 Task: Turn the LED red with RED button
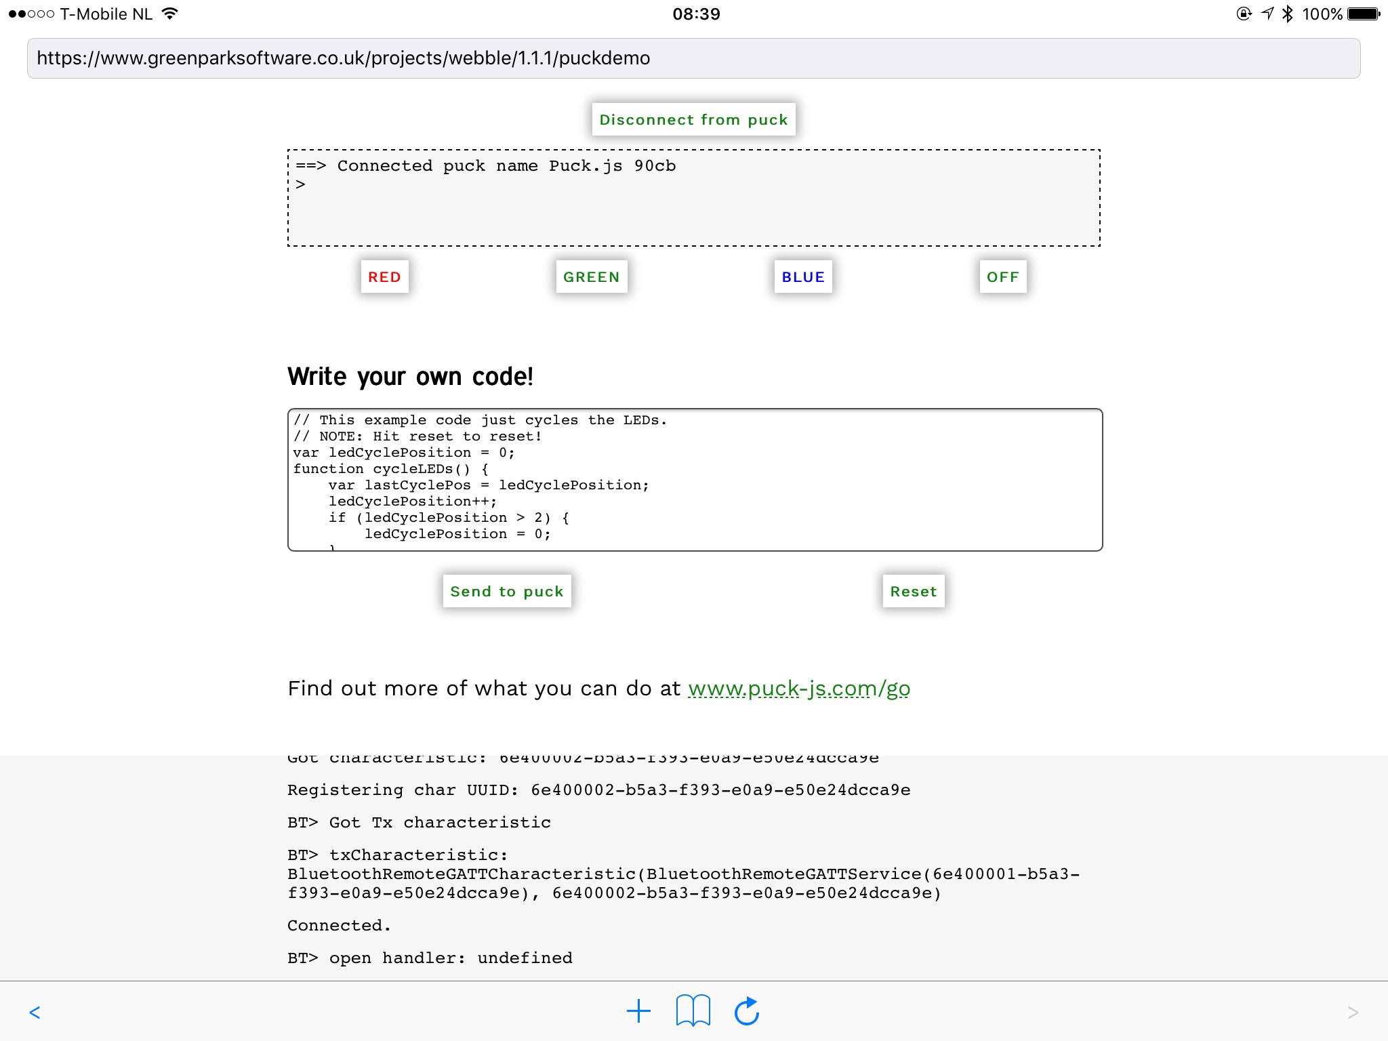(384, 277)
